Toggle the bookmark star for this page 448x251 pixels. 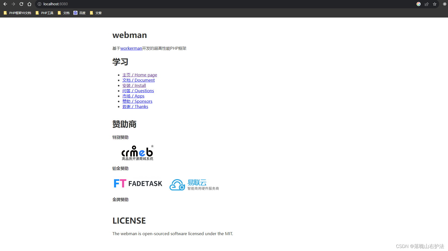(435, 4)
